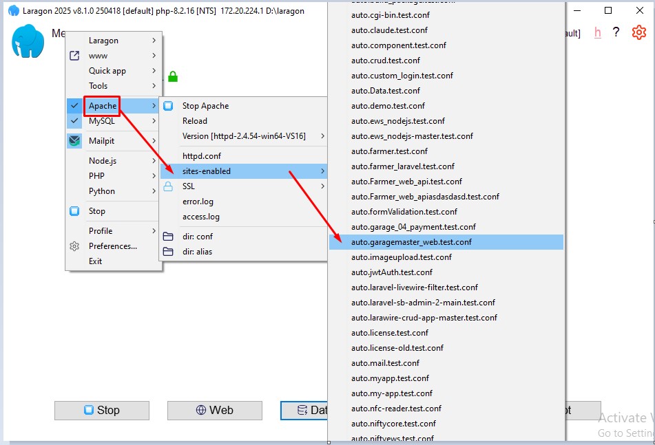
Task: Open auto.Farmer_web_api.test.conf
Action: point(446,182)
